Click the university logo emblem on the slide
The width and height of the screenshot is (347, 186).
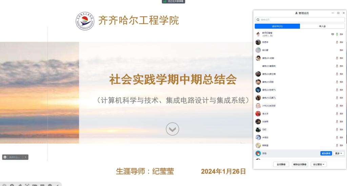pyautogui.click(x=85, y=21)
